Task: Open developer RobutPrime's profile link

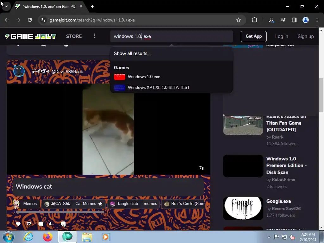Action: point(283,180)
